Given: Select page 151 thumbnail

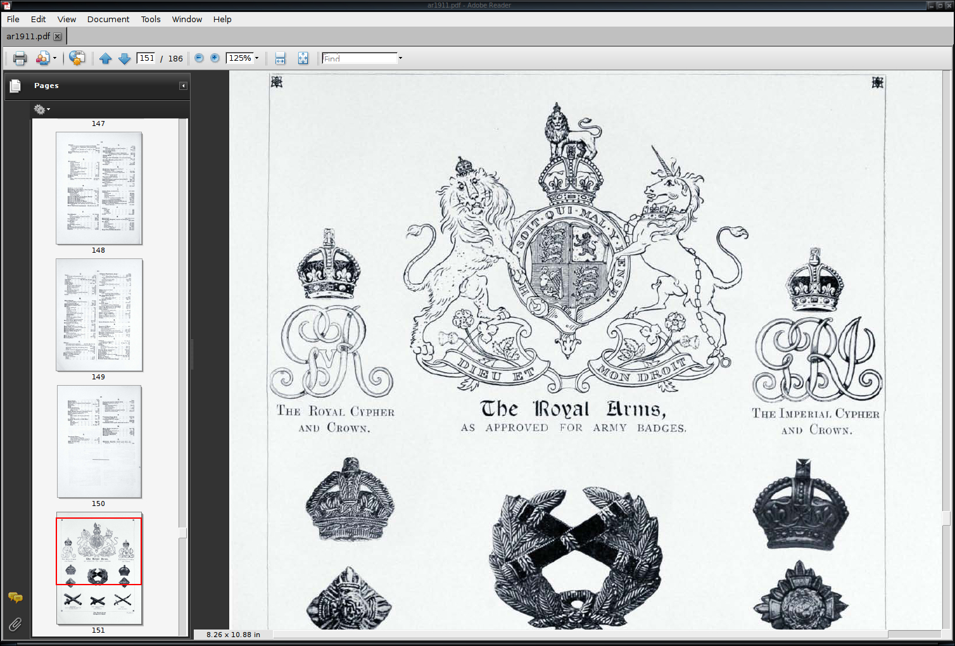Looking at the screenshot, I should [99, 568].
